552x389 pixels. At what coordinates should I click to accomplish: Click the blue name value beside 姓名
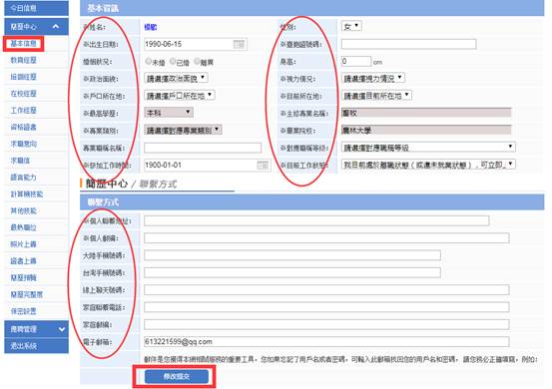[151, 27]
